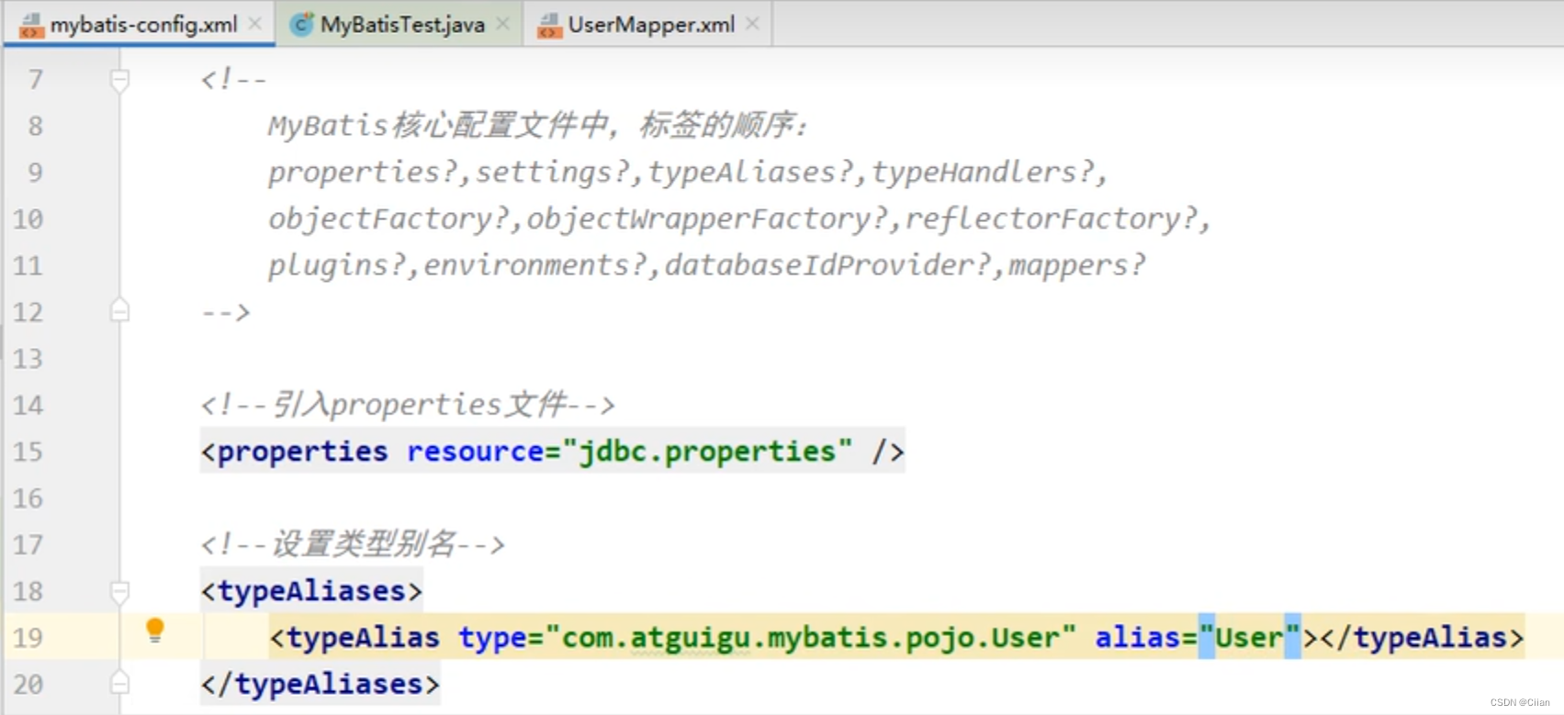Viewport: 1564px width, 715px height.
Task: Click the closing </typeAliases> tag on line 20
Action: (x=320, y=685)
